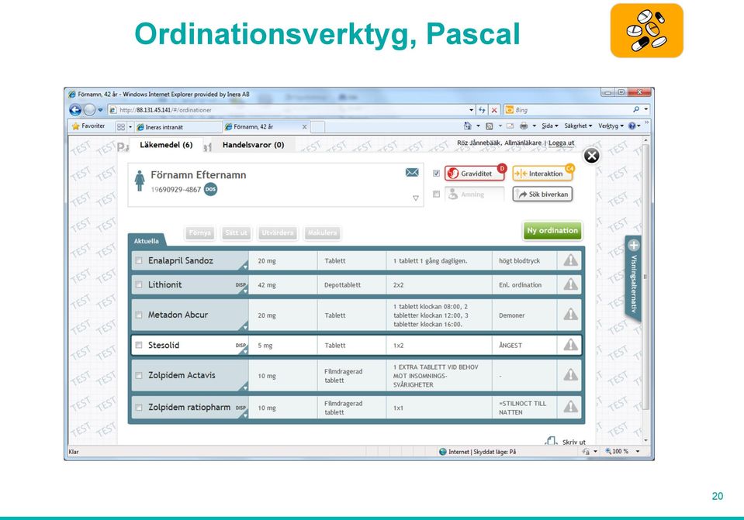Click the printer icon in command bar
Viewport: 744px width, 520px height.
[524, 126]
